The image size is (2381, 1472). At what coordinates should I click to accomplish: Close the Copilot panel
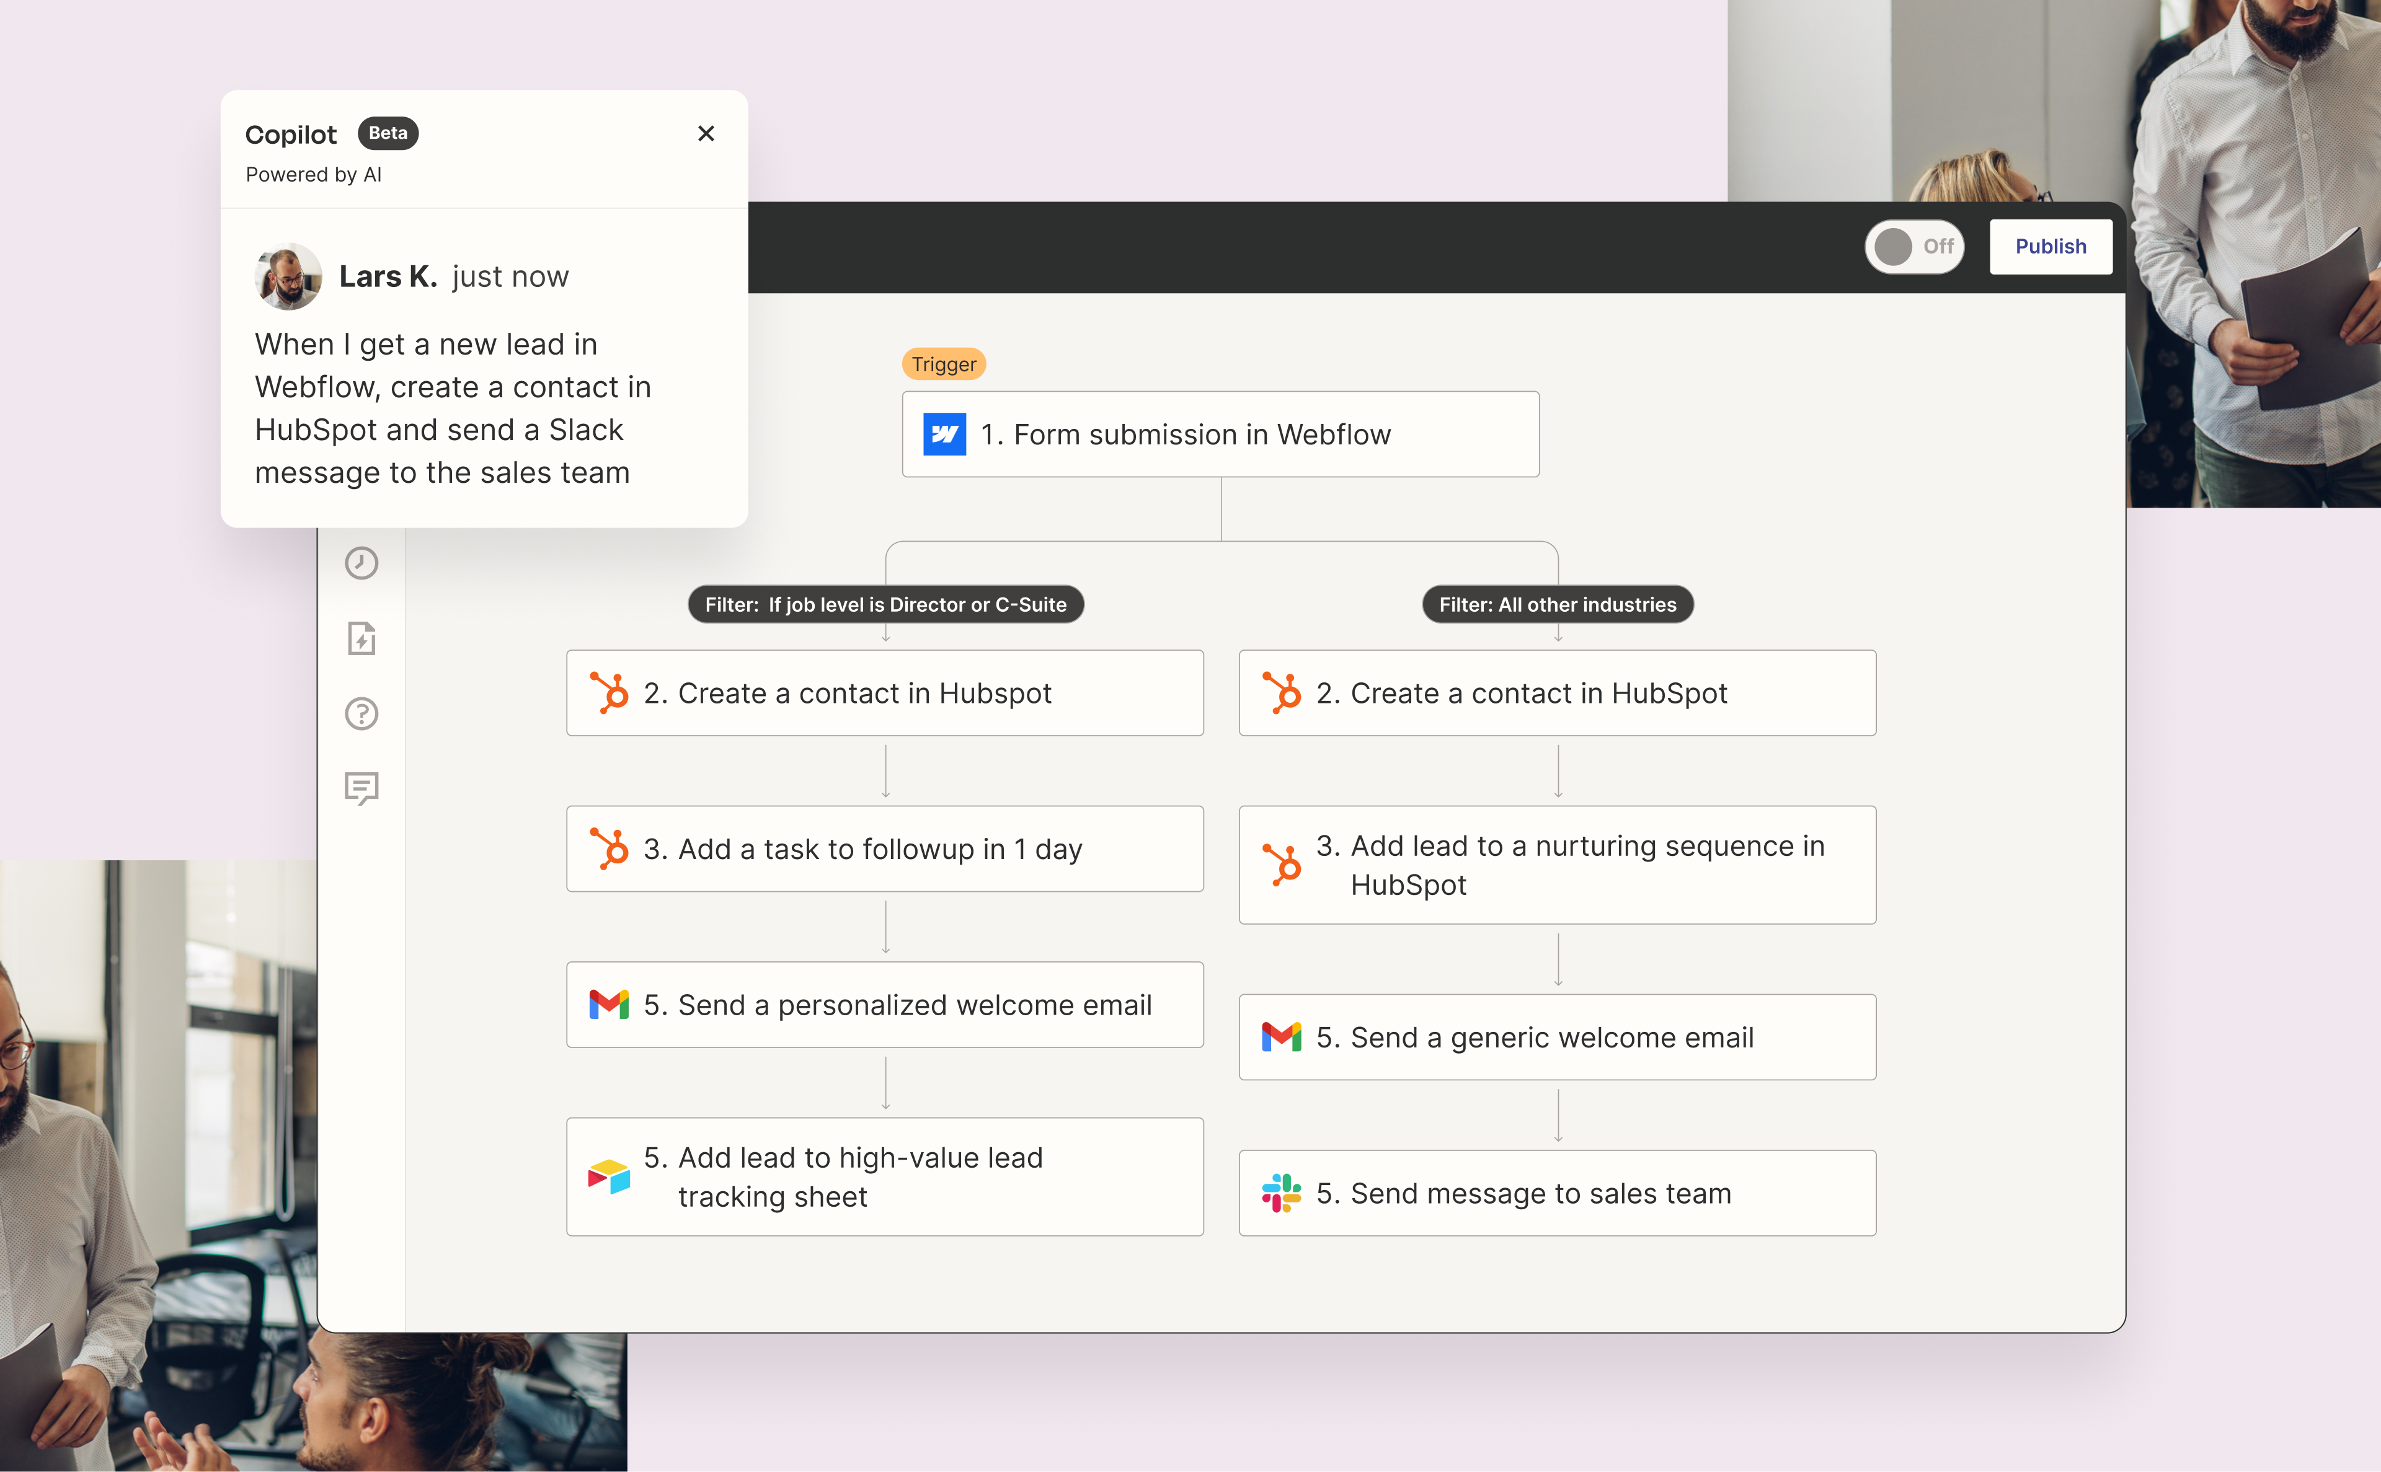(706, 133)
